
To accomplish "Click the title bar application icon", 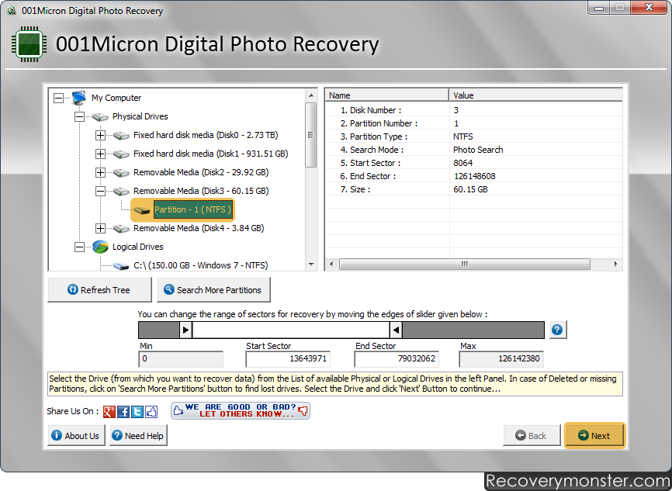I will click(x=12, y=10).
